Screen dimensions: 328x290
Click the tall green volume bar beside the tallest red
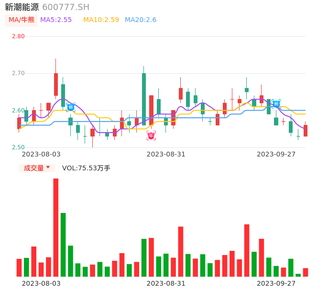click(x=63, y=245)
